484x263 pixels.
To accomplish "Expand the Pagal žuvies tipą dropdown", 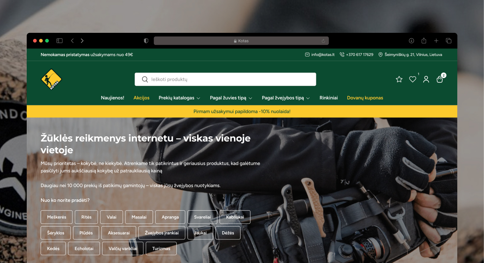I will (231, 98).
